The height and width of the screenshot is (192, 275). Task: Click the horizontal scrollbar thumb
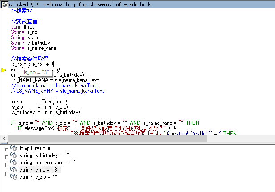click(x=107, y=139)
